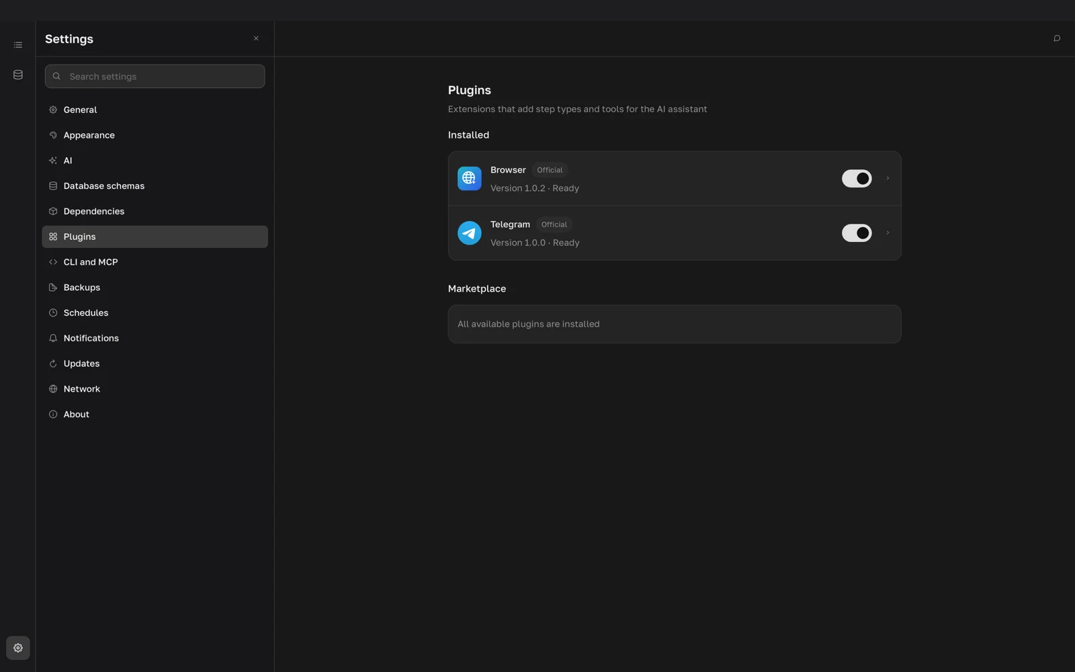Click the CLI and MCP code icon
This screenshot has width=1075, height=672.
tap(53, 262)
